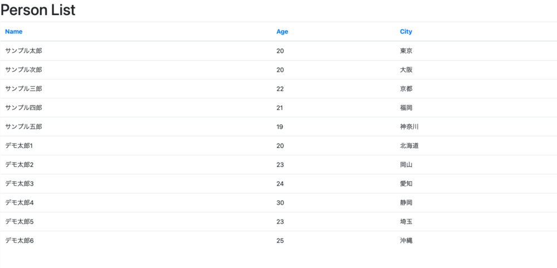The image size is (557, 268).
Task: Click the city cell 愛知
Action: [x=406, y=183]
